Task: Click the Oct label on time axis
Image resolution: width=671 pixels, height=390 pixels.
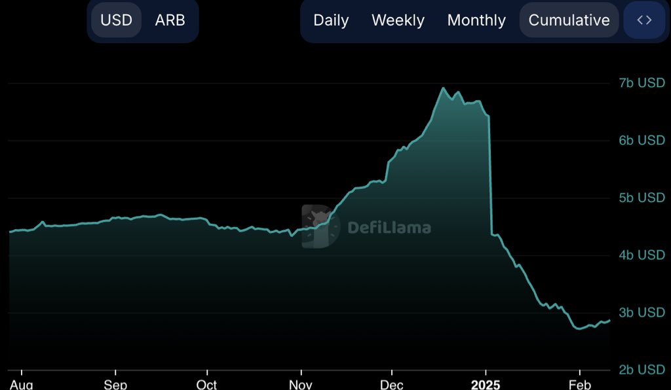Action: [x=206, y=385]
